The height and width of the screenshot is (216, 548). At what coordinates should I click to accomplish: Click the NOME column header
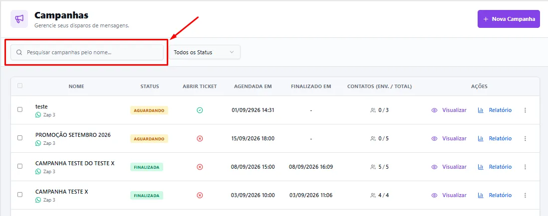[x=76, y=87]
